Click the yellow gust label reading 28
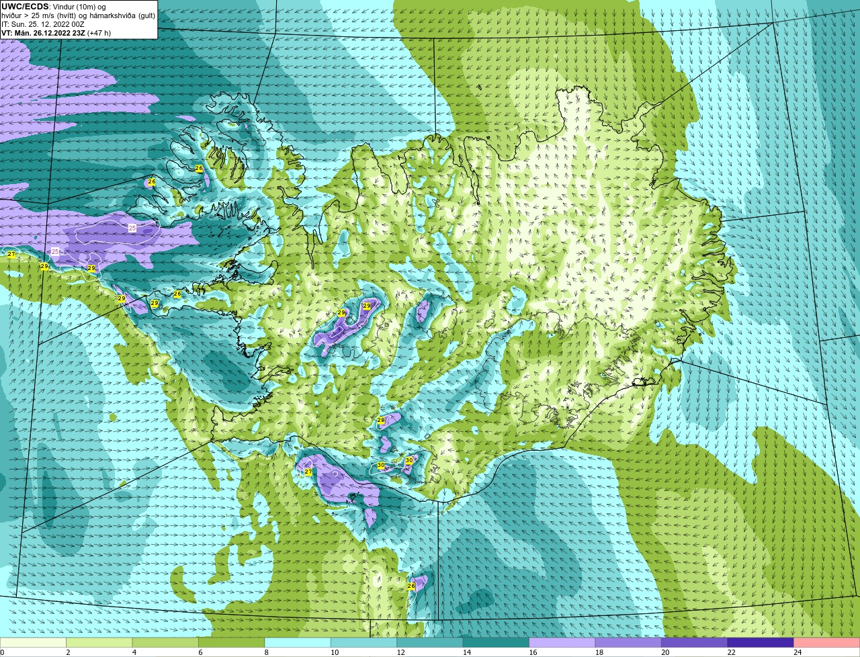The image size is (860, 657). [x=381, y=421]
